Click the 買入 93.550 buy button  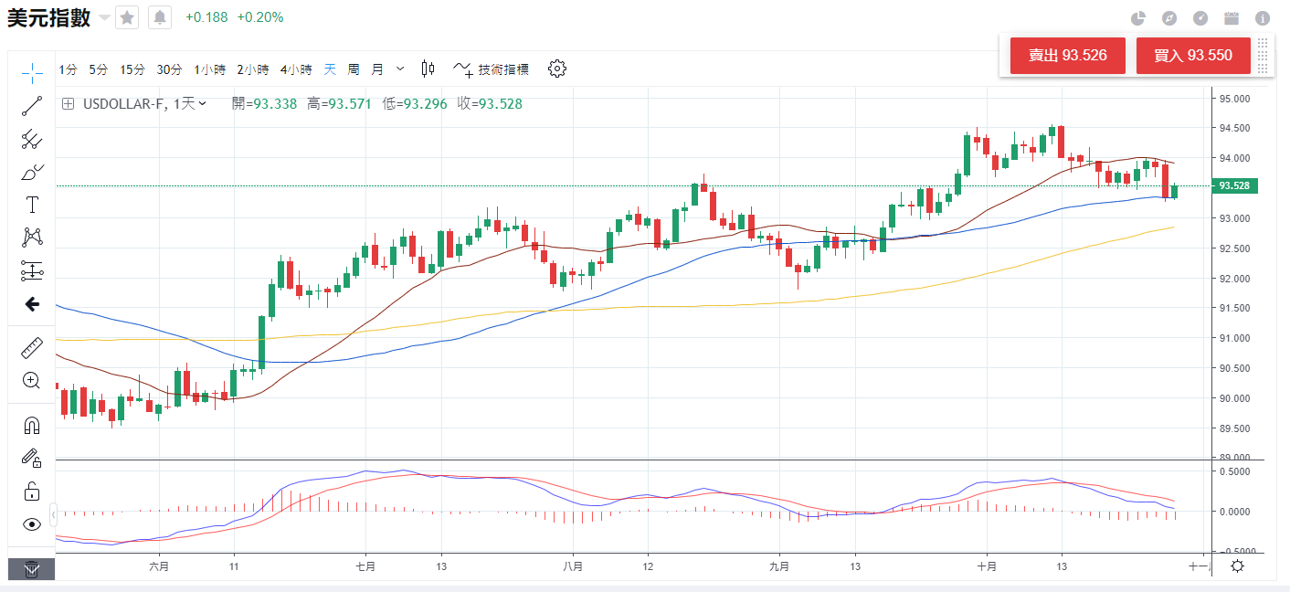(x=1193, y=56)
